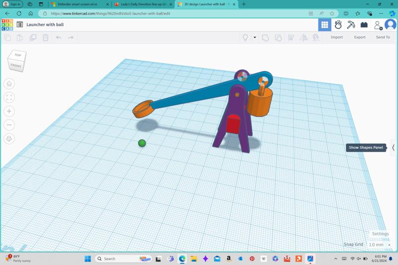Expand the Shapes Panel chevron
The image size is (398, 265).
point(393,147)
